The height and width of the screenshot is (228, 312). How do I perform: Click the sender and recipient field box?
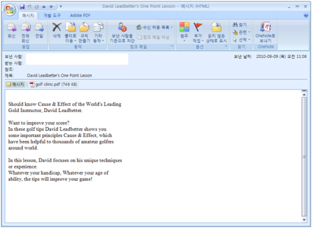[77, 59]
